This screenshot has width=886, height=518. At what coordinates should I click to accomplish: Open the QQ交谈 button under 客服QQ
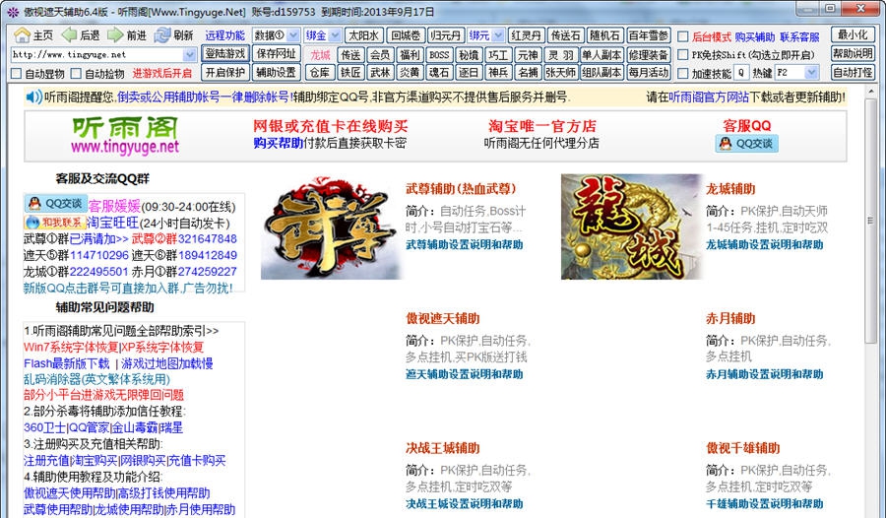tap(746, 144)
